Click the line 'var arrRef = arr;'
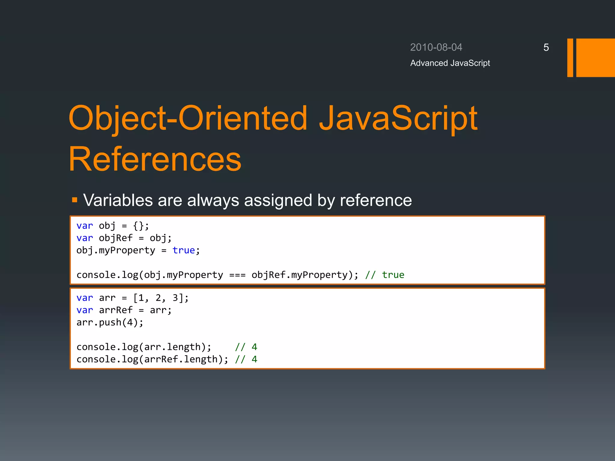 [124, 310]
